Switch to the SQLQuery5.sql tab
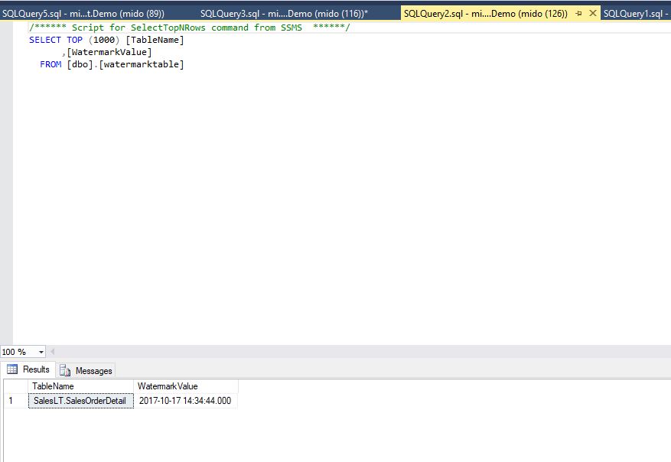Screen dimensions: 671x462 tap(83, 14)
